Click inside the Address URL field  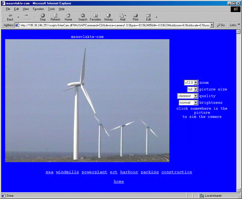coord(115,25)
